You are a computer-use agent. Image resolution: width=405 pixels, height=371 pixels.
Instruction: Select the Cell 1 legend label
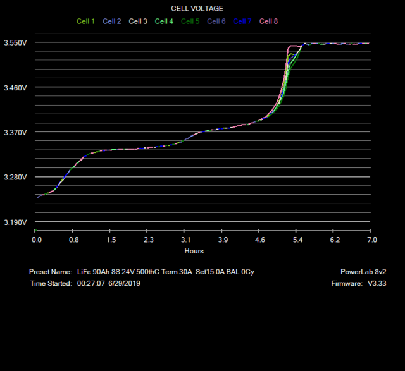click(x=85, y=21)
